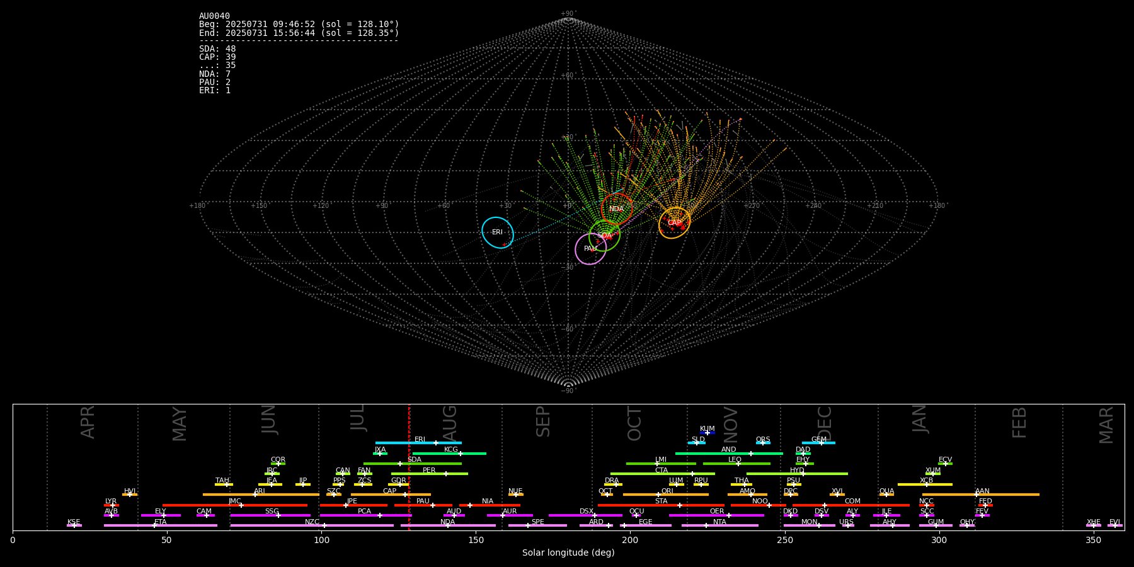This screenshot has height=567, width=1134.
Task: Click the ORS shower bar in timeline
Action: point(763,443)
